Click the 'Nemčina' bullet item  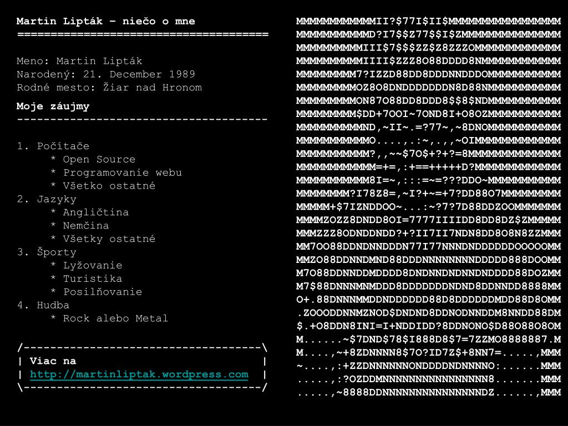[86, 226]
